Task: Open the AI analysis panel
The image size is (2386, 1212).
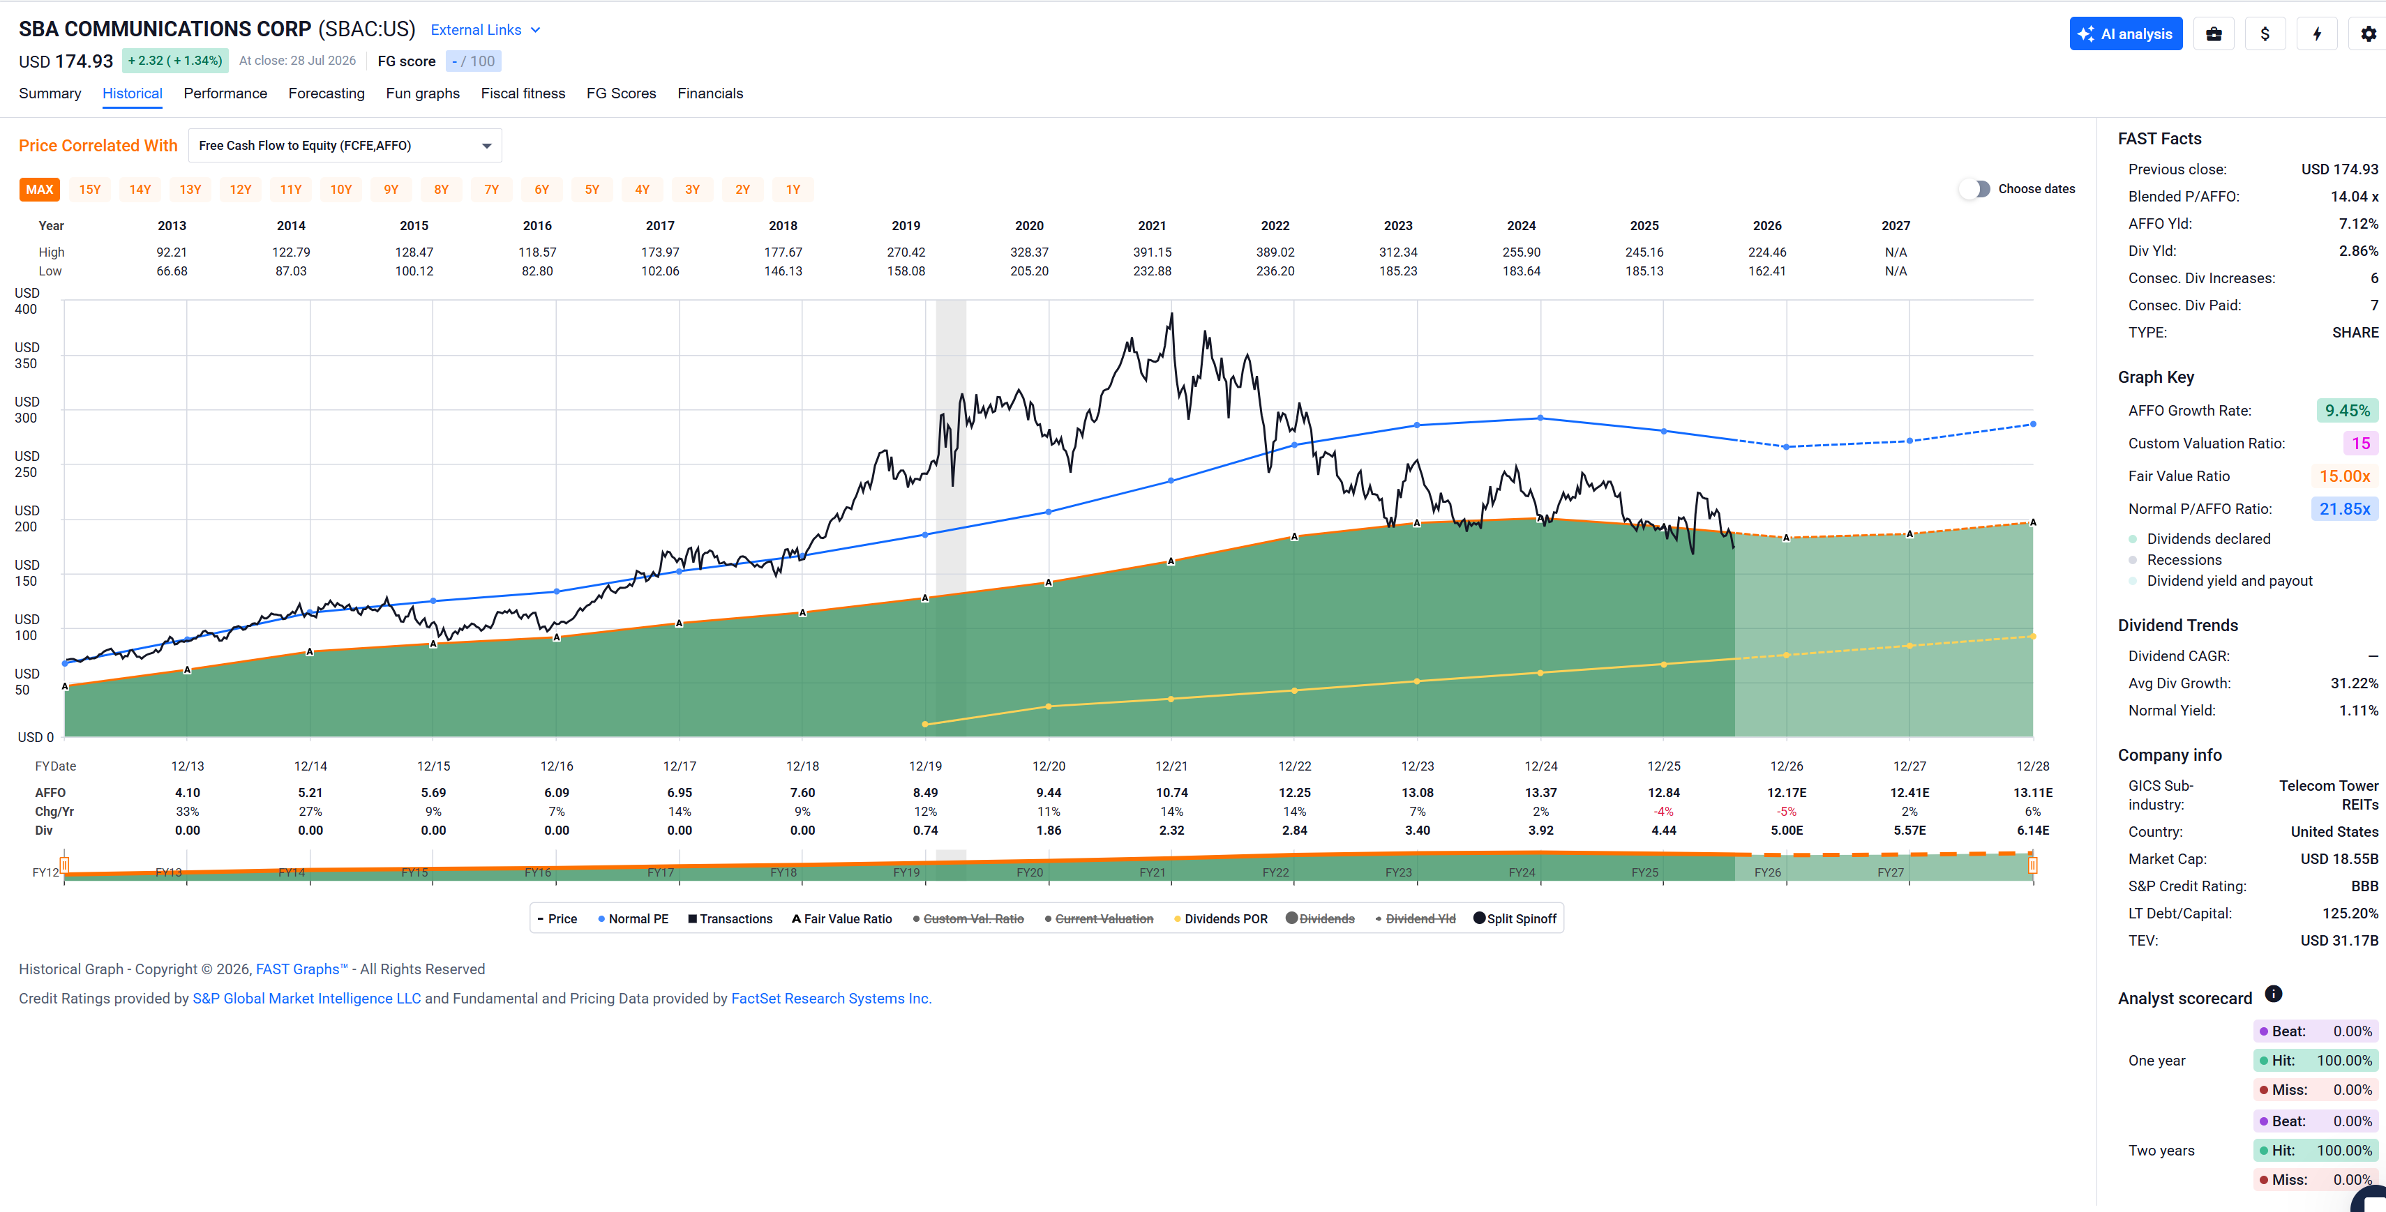Action: (2126, 33)
